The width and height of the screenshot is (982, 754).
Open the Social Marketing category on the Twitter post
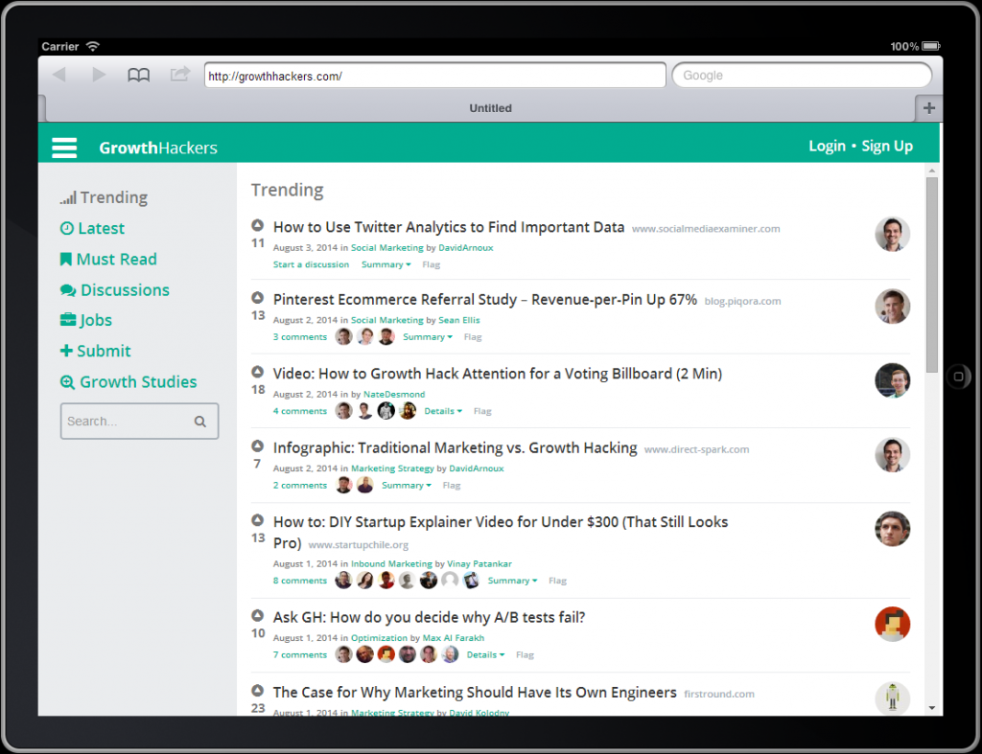[387, 248]
